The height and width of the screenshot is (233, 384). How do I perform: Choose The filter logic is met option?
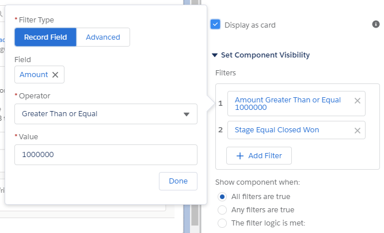point(223,223)
